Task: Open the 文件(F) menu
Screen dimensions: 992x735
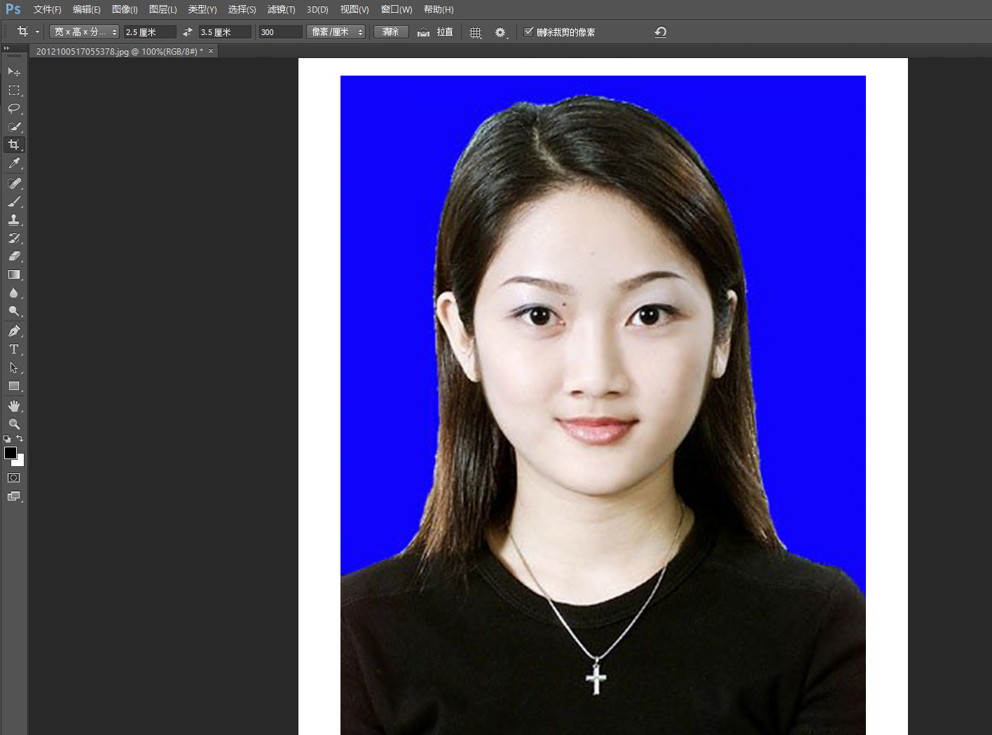Action: 47,10
